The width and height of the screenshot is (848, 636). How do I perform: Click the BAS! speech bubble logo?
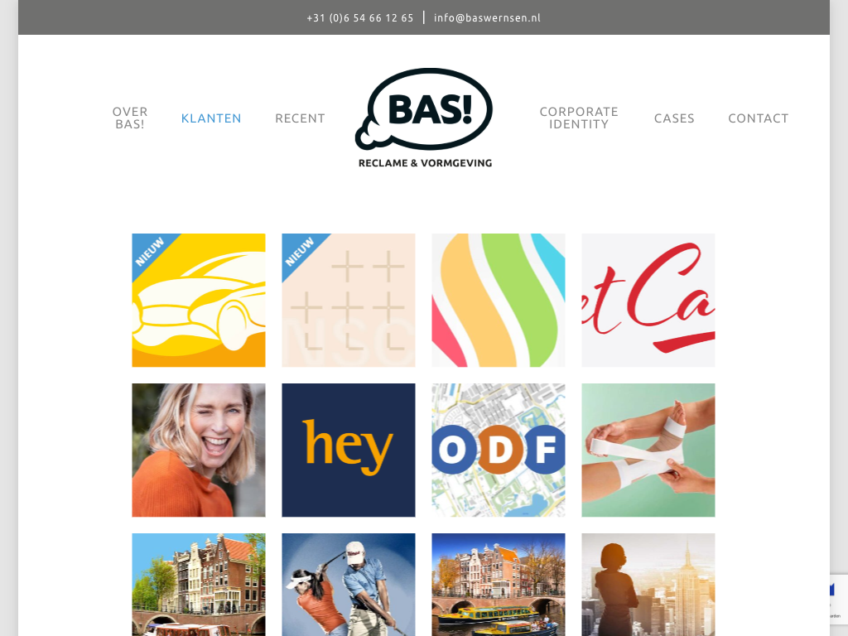pos(425,118)
